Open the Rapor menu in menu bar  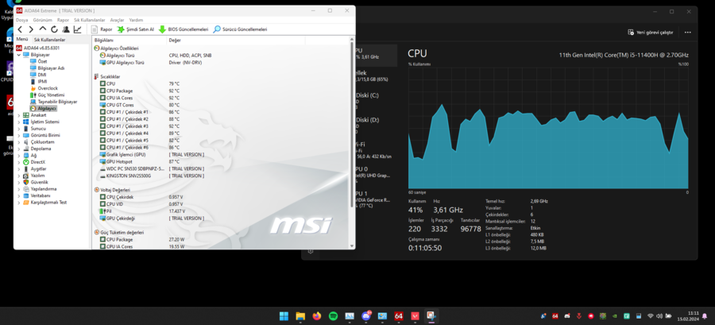pyautogui.click(x=63, y=20)
